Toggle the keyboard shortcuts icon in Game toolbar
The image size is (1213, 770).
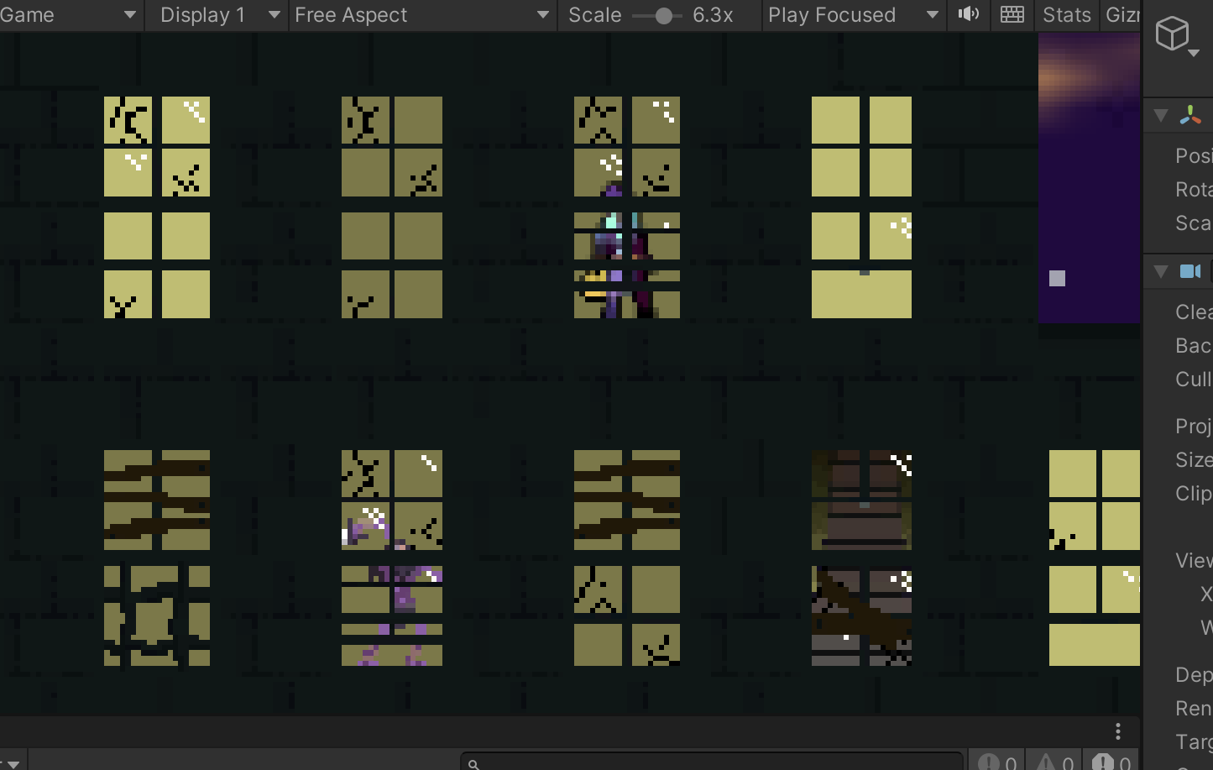(x=1012, y=14)
